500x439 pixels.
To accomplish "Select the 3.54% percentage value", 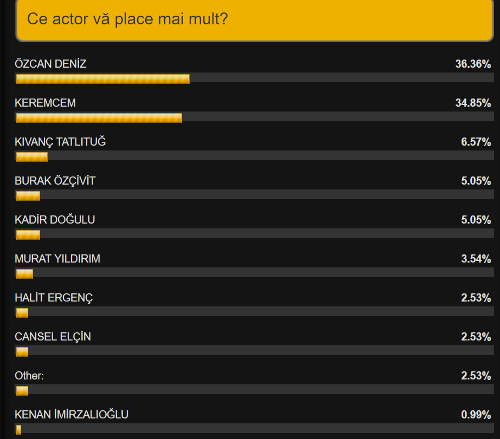I will (x=476, y=259).
